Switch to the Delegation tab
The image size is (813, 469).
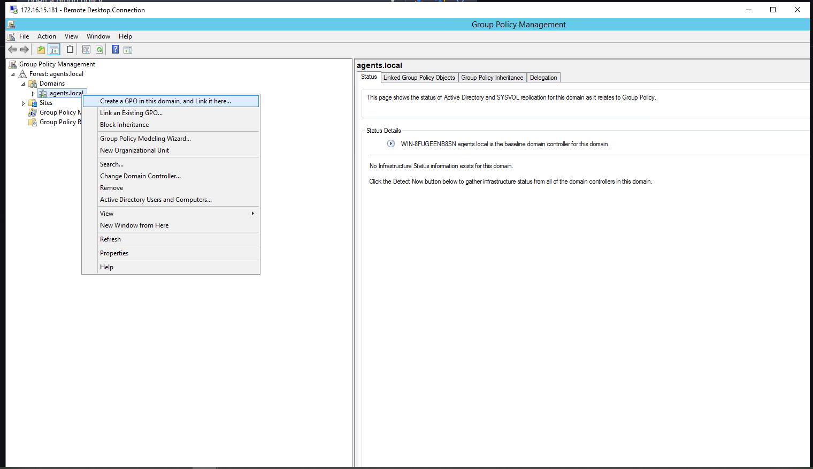pyautogui.click(x=543, y=78)
